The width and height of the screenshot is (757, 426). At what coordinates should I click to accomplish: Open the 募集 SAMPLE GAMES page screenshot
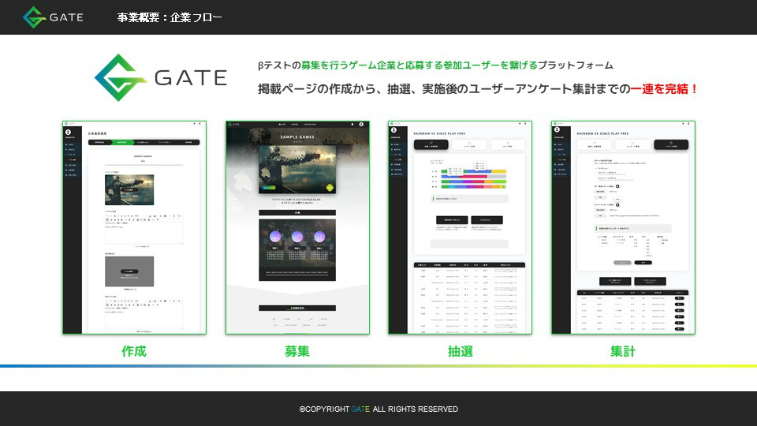(297, 227)
